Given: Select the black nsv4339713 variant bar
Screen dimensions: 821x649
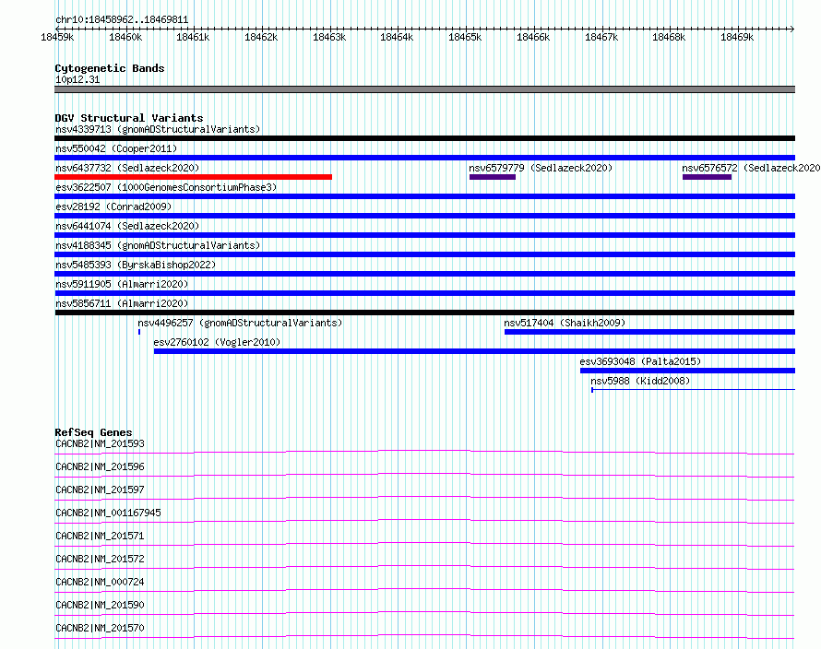Looking at the screenshot, I should click(424, 138).
